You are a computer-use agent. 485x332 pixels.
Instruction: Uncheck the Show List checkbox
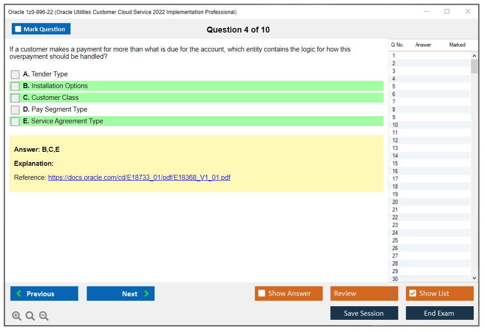(412, 293)
